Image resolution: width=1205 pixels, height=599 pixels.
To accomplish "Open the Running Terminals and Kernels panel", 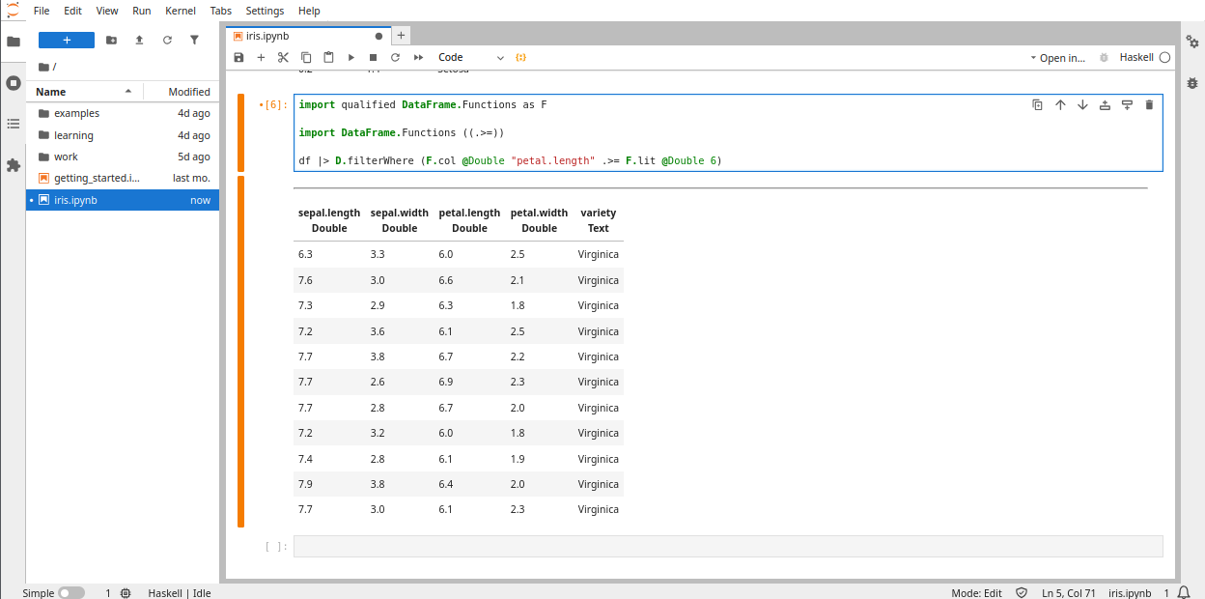I will coord(14,83).
